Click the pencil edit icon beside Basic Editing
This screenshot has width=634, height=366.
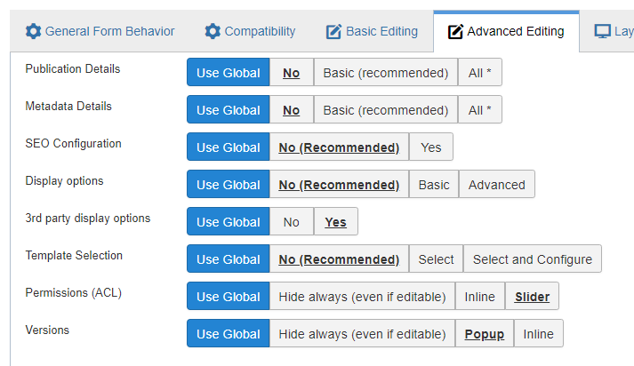click(333, 31)
